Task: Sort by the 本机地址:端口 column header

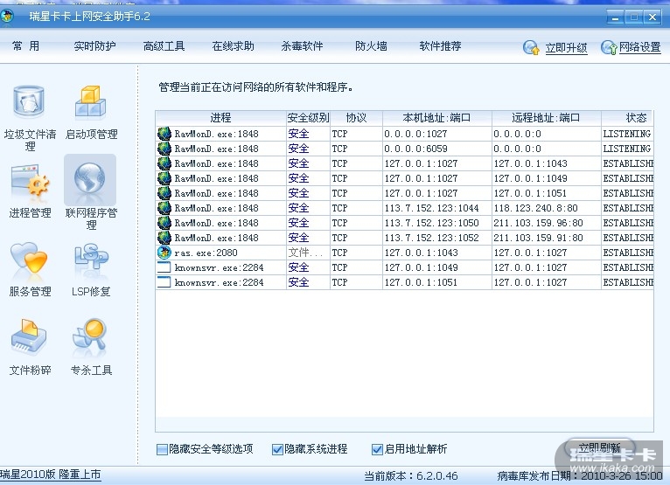Action: click(x=437, y=118)
